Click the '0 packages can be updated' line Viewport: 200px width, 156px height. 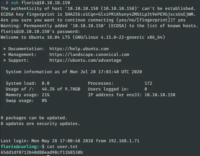point(34,118)
